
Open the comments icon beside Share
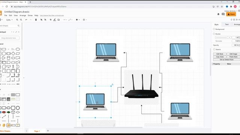tap(223, 14)
